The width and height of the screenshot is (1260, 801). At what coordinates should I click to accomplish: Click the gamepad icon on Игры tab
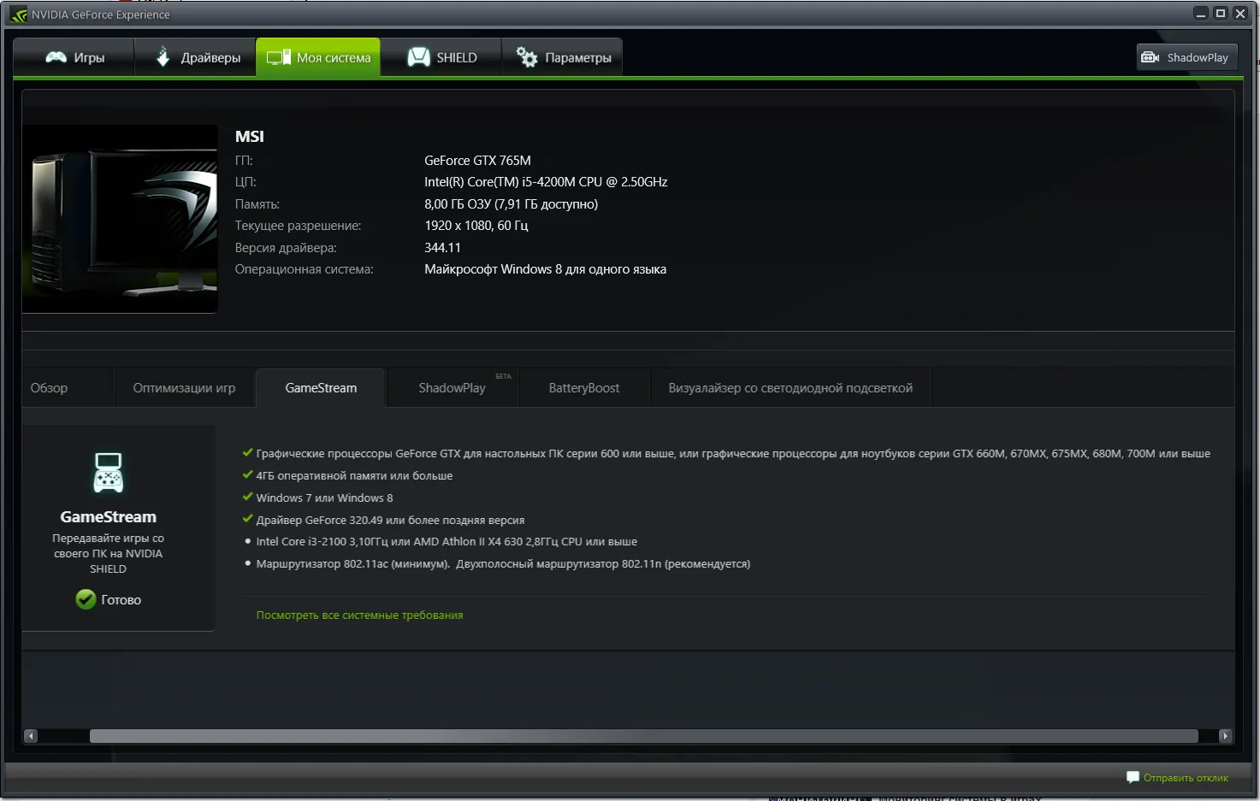[56, 57]
